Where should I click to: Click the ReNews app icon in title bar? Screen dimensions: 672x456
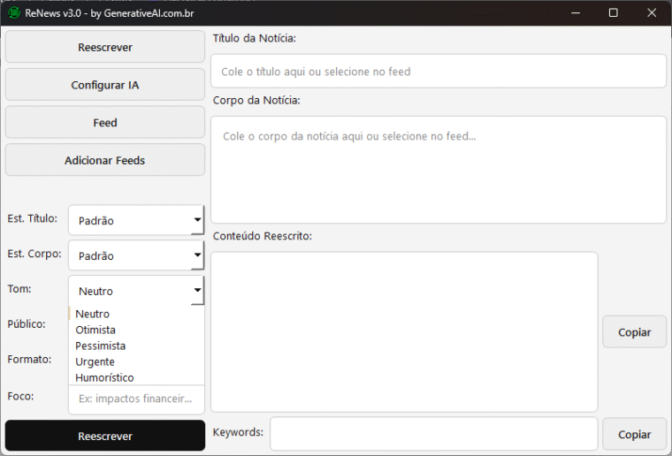coord(14,12)
